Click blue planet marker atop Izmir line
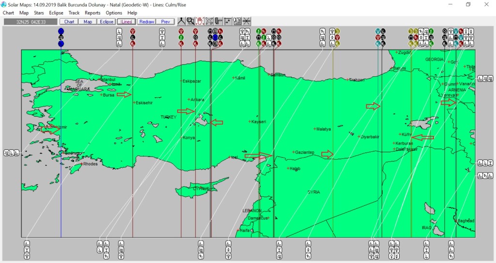The image size is (496, 263). (x=61, y=31)
